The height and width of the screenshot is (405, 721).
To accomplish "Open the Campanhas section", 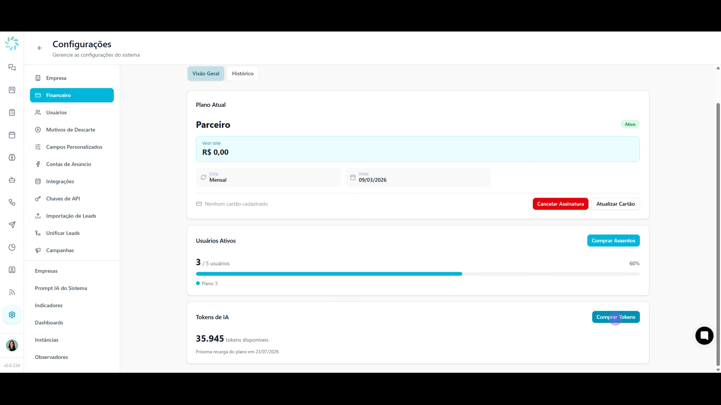I will [x=72, y=250].
